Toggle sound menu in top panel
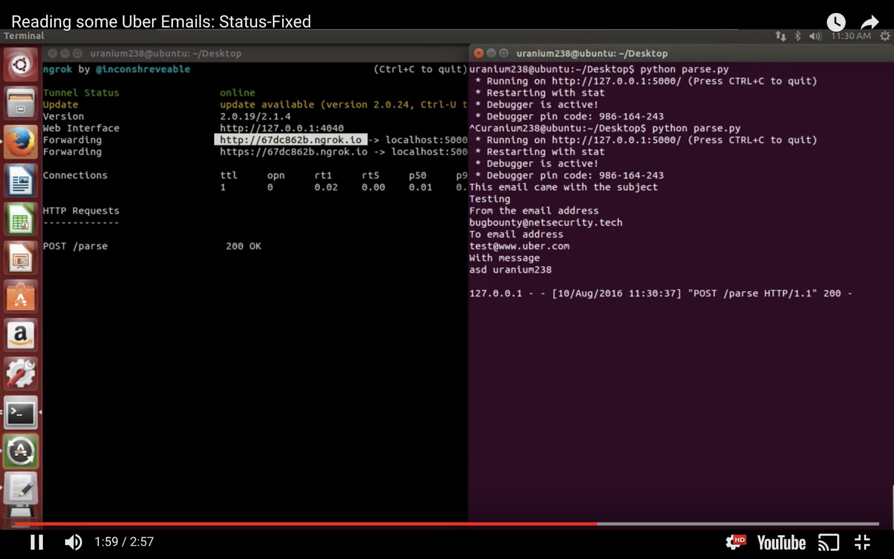This screenshot has height=559, width=894. coord(815,36)
